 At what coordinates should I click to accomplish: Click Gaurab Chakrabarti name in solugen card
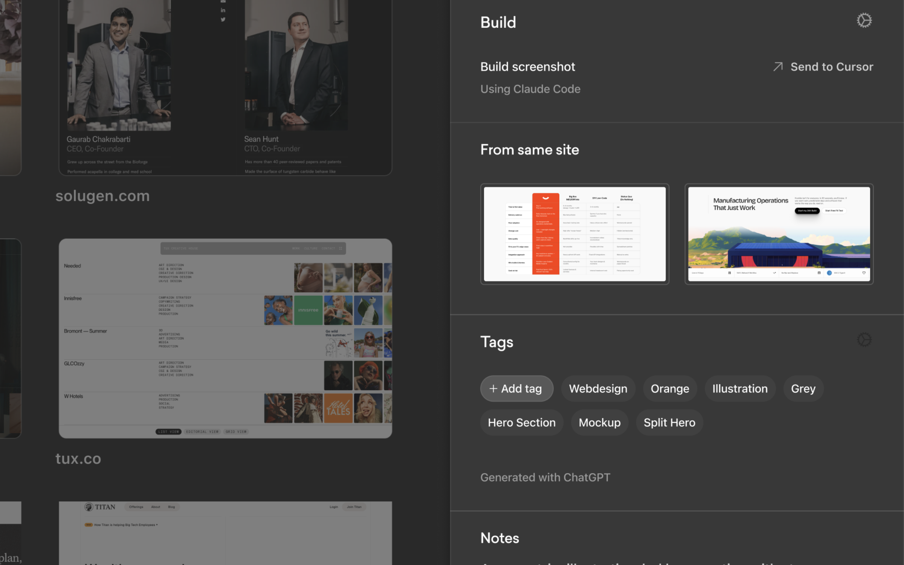pyautogui.click(x=98, y=139)
